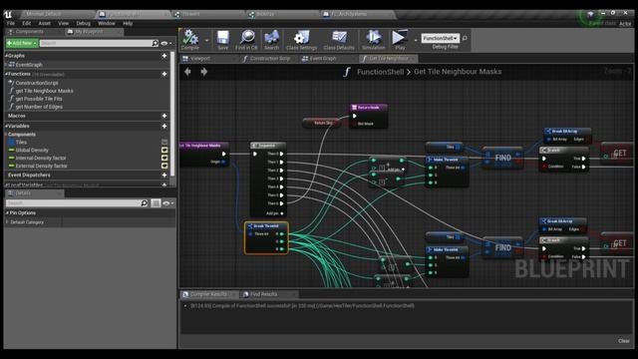Click the FunctionShell breadcrumb in graph header

(380, 72)
